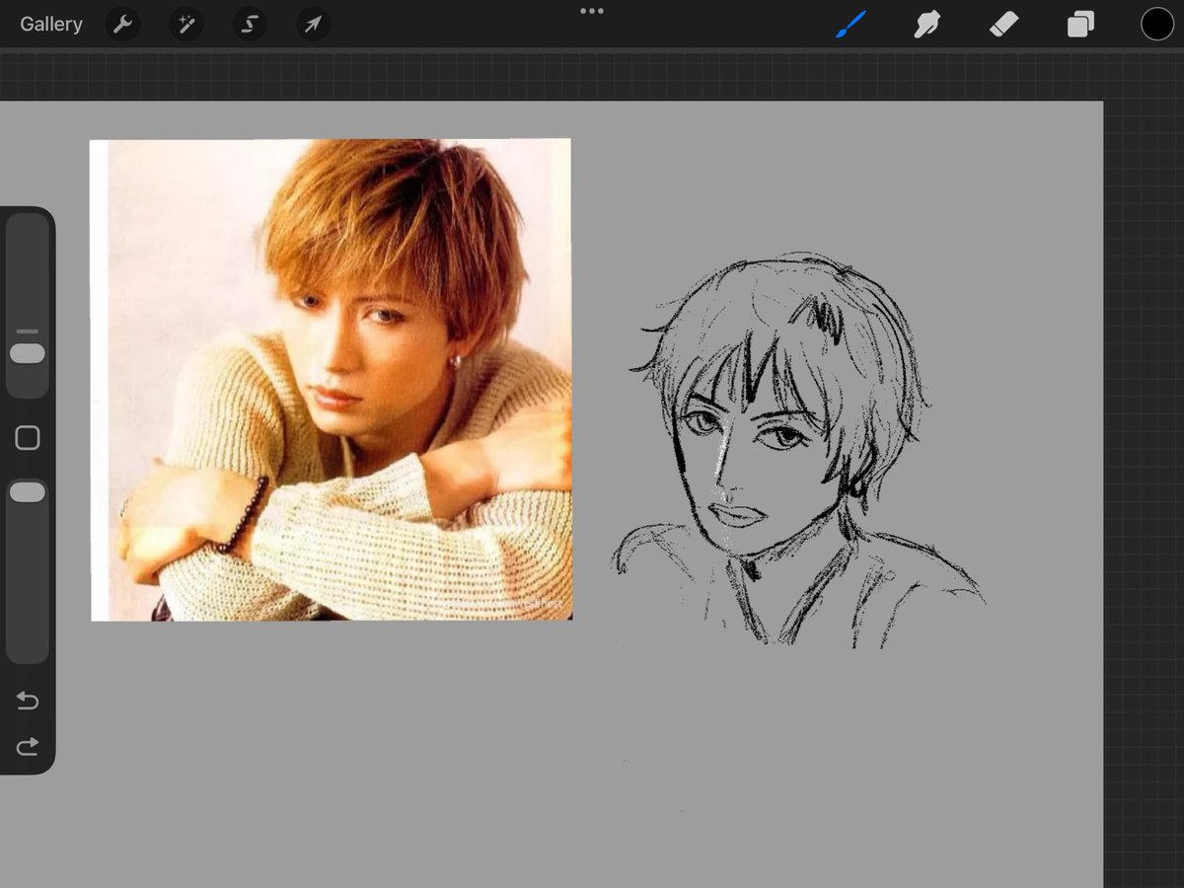
Task: Tap the square modify button in sidebar
Action: click(28, 438)
